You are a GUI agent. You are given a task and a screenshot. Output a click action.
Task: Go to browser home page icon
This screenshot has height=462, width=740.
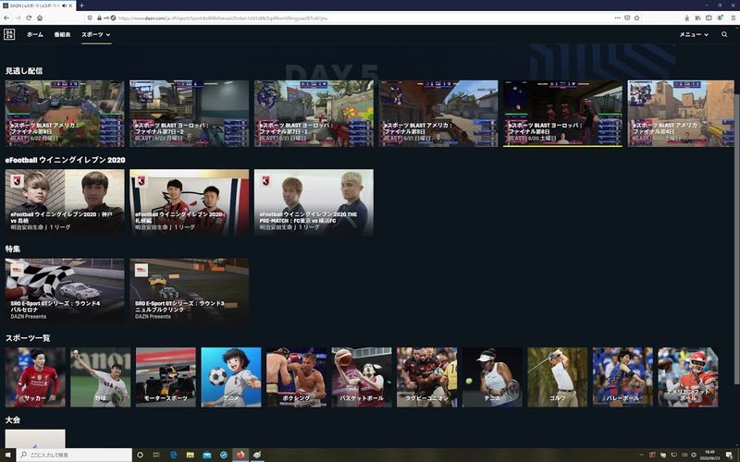pyautogui.click(x=41, y=18)
